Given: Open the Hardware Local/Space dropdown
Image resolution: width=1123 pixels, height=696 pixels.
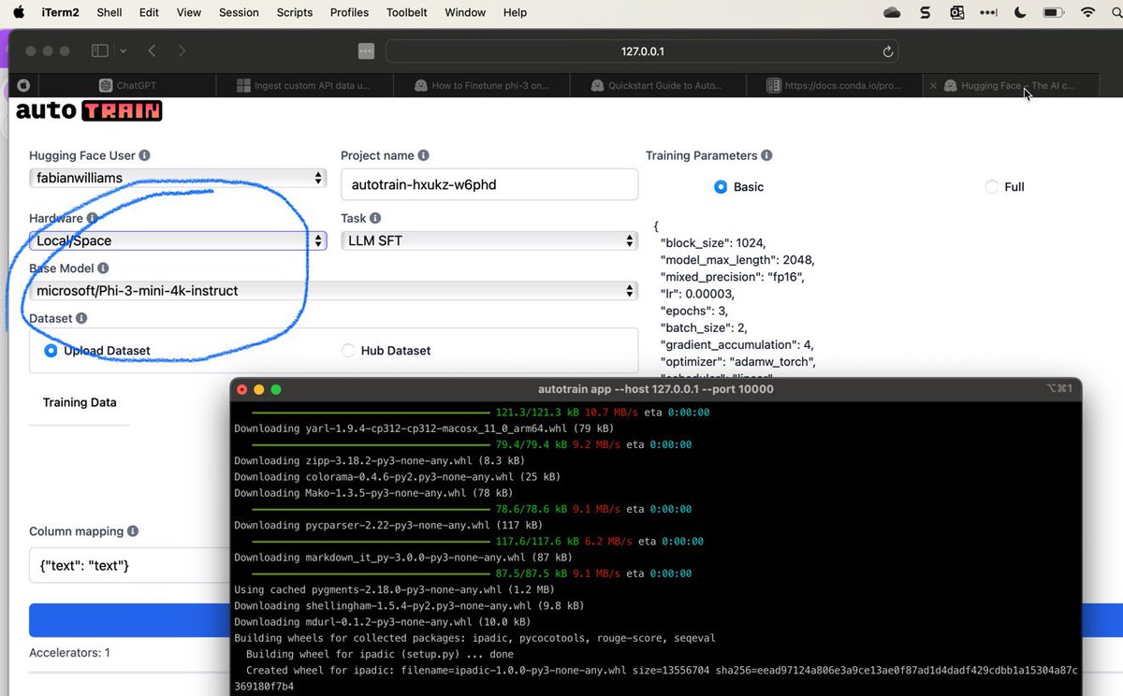Looking at the screenshot, I should coord(178,240).
